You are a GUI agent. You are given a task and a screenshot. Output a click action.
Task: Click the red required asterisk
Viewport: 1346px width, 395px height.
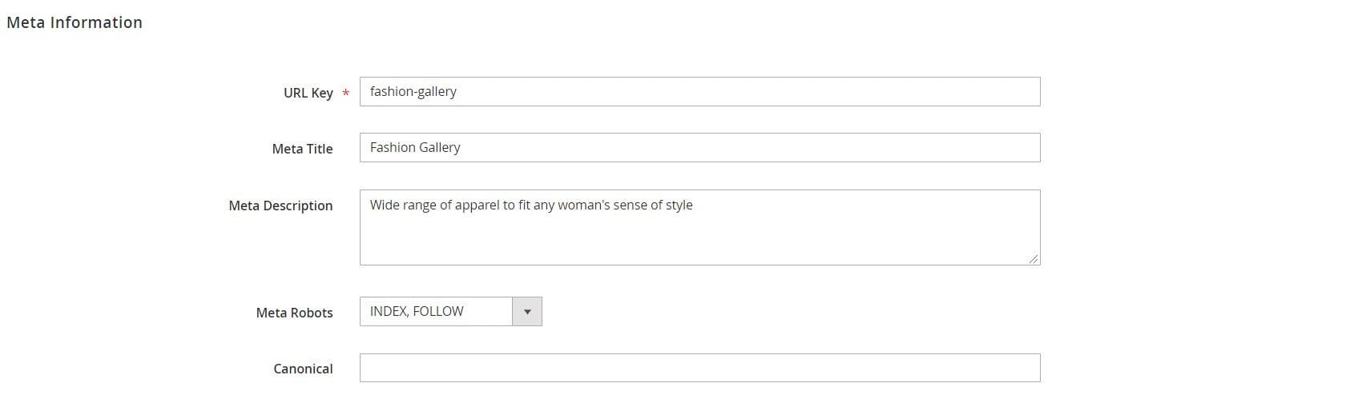coord(345,94)
